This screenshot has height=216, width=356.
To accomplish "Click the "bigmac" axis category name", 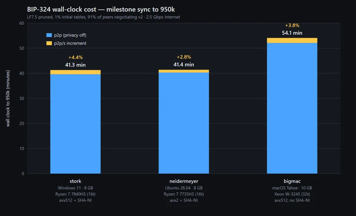I will [292, 181].
